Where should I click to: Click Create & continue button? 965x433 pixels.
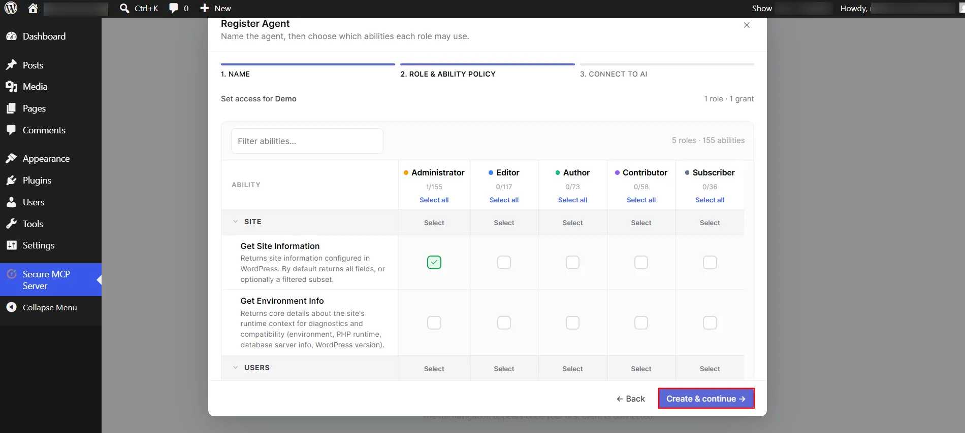click(706, 399)
